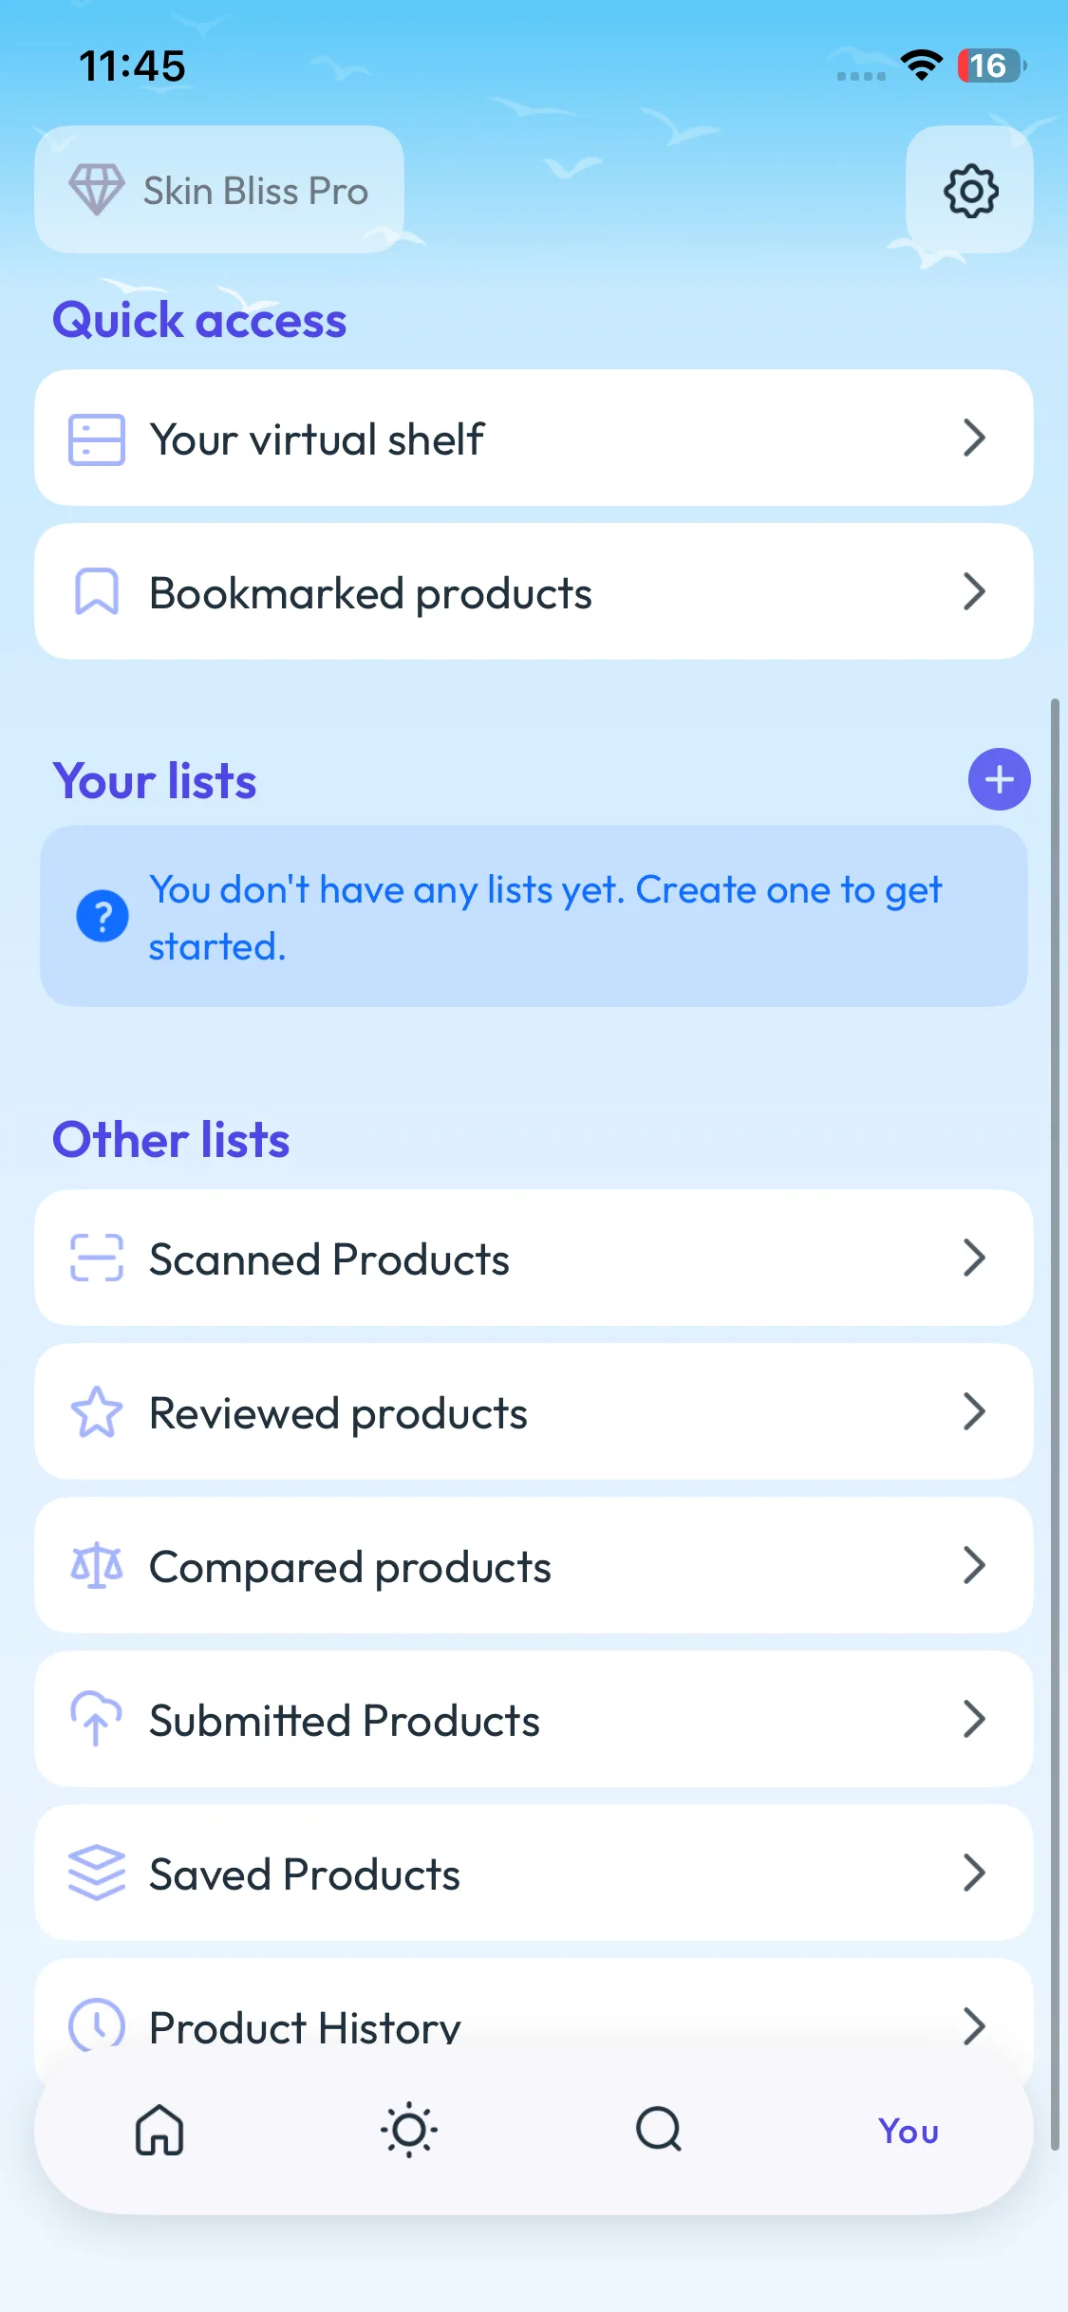Open settings via the gear icon
1068x2312 pixels.
pyautogui.click(x=969, y=191)
